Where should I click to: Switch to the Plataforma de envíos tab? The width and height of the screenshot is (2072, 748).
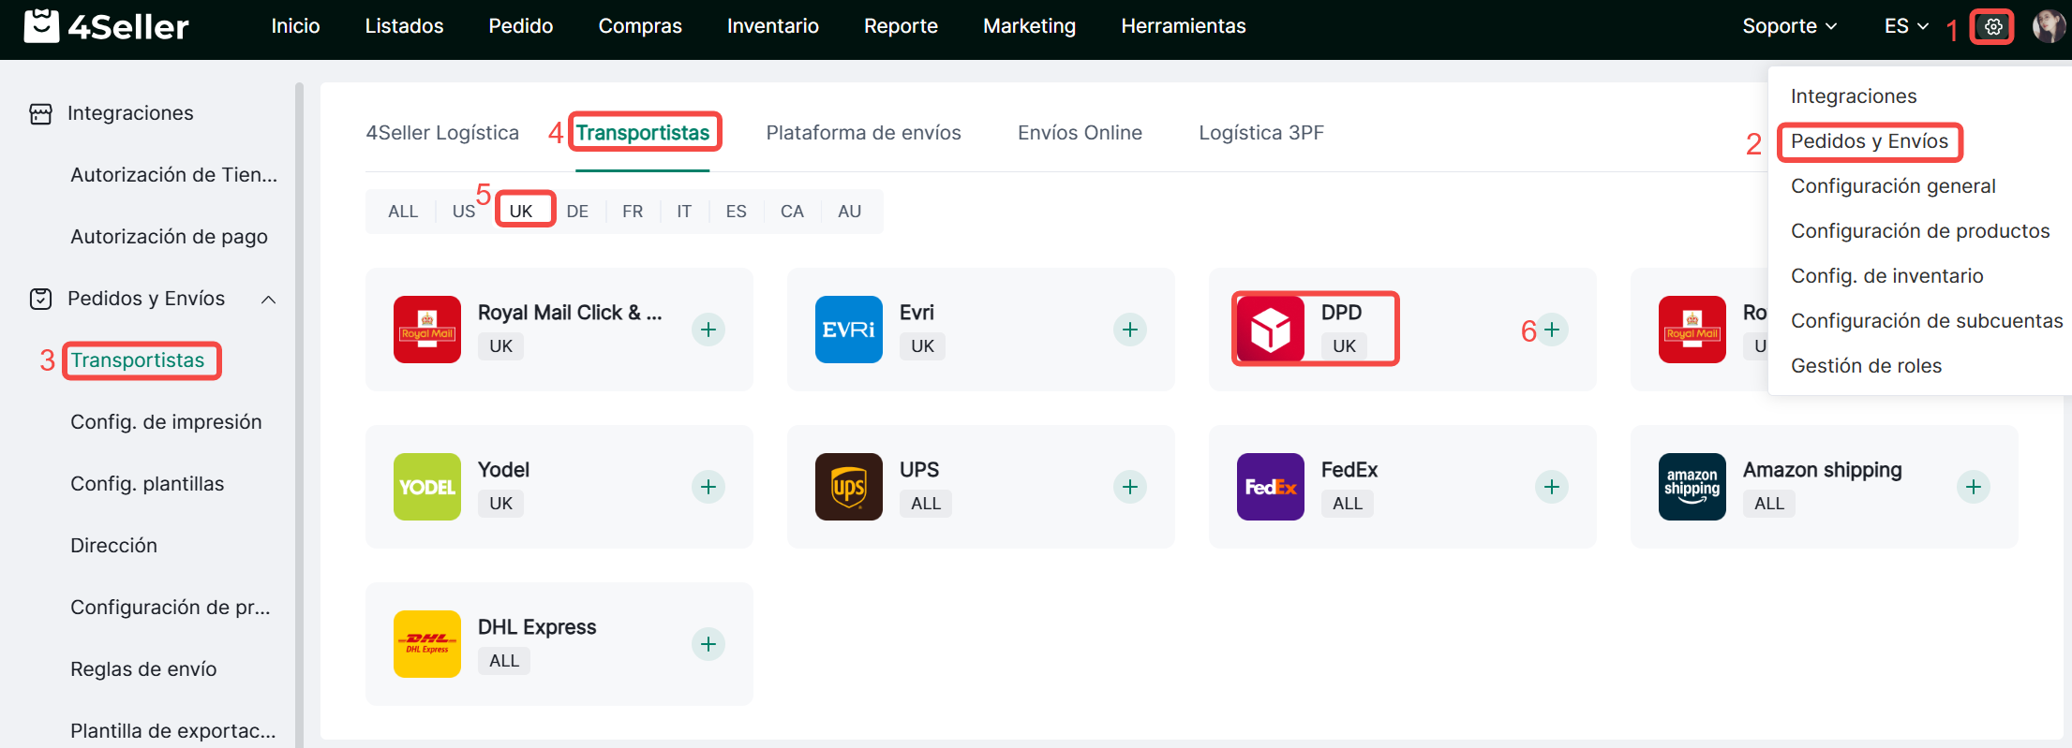pos(863,133)
